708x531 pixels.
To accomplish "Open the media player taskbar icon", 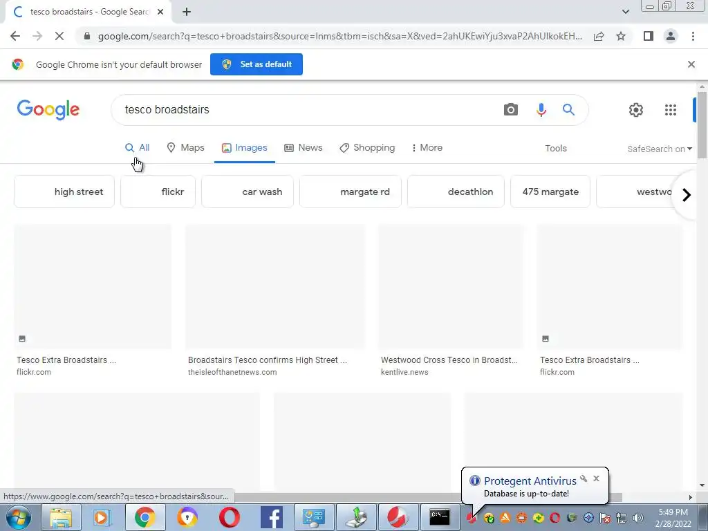I will (x=102, y=517).
